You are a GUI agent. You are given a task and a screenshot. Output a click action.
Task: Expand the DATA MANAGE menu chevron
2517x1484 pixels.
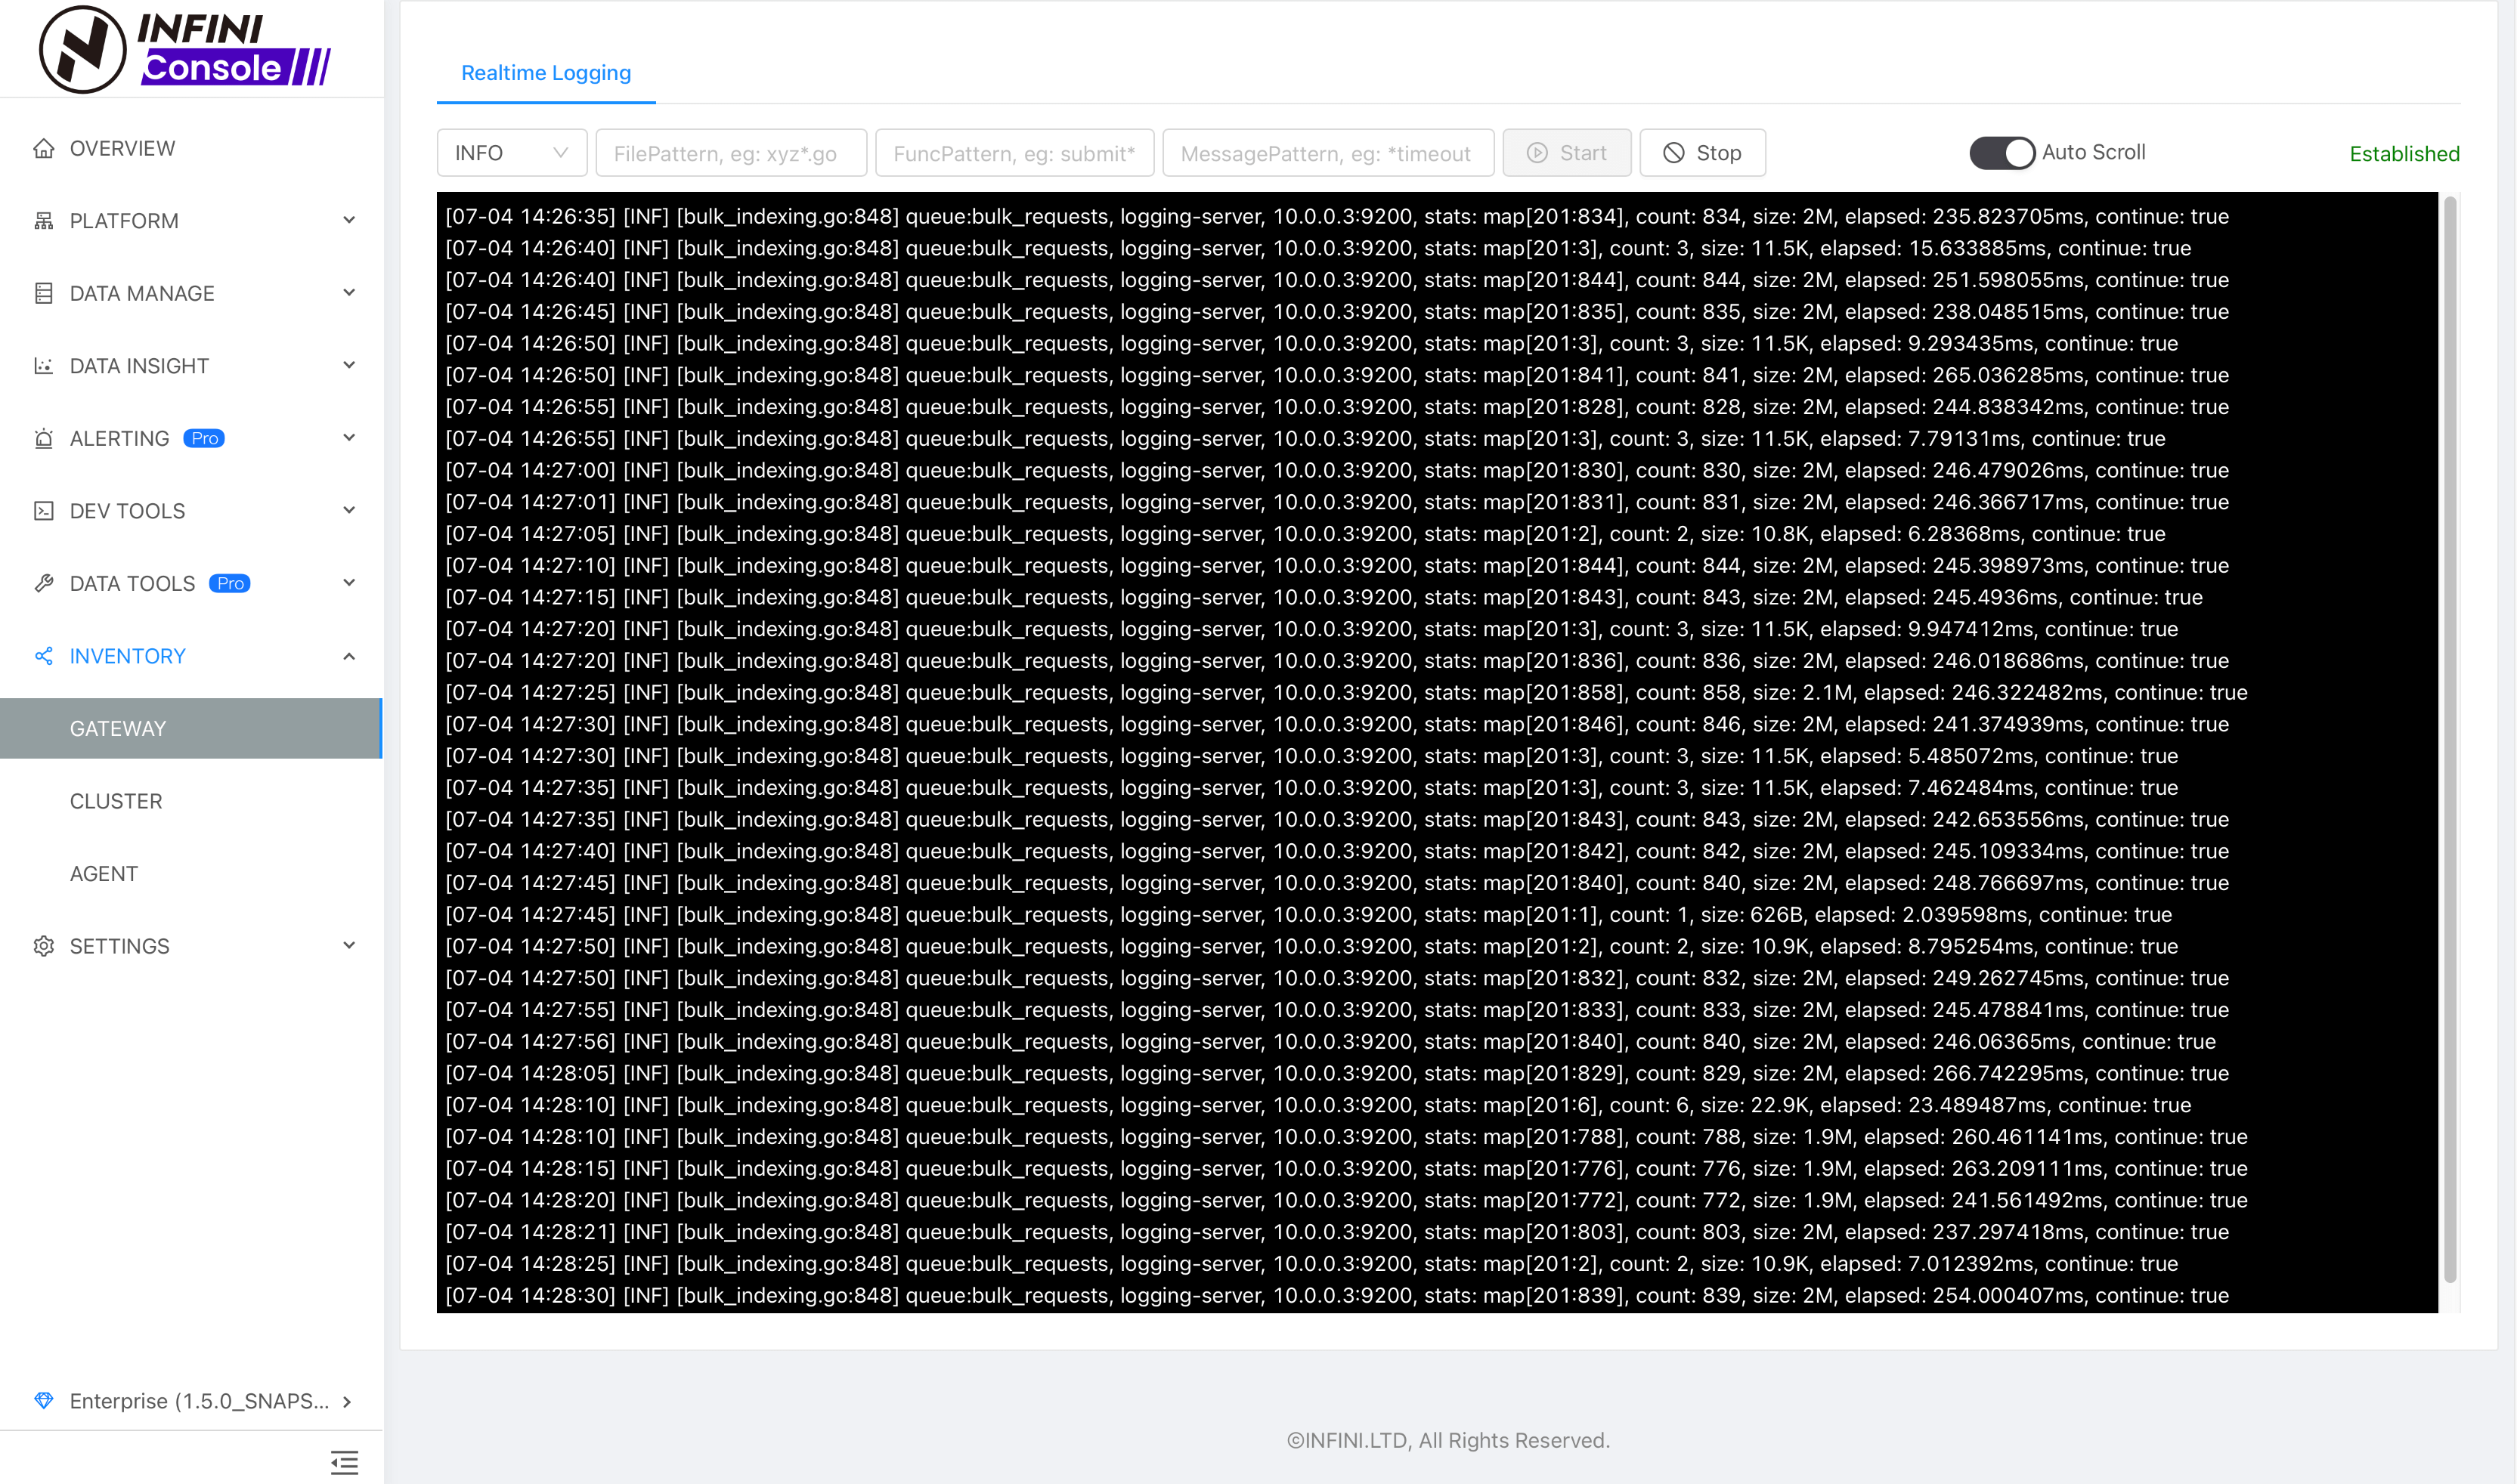coord(349,293)
